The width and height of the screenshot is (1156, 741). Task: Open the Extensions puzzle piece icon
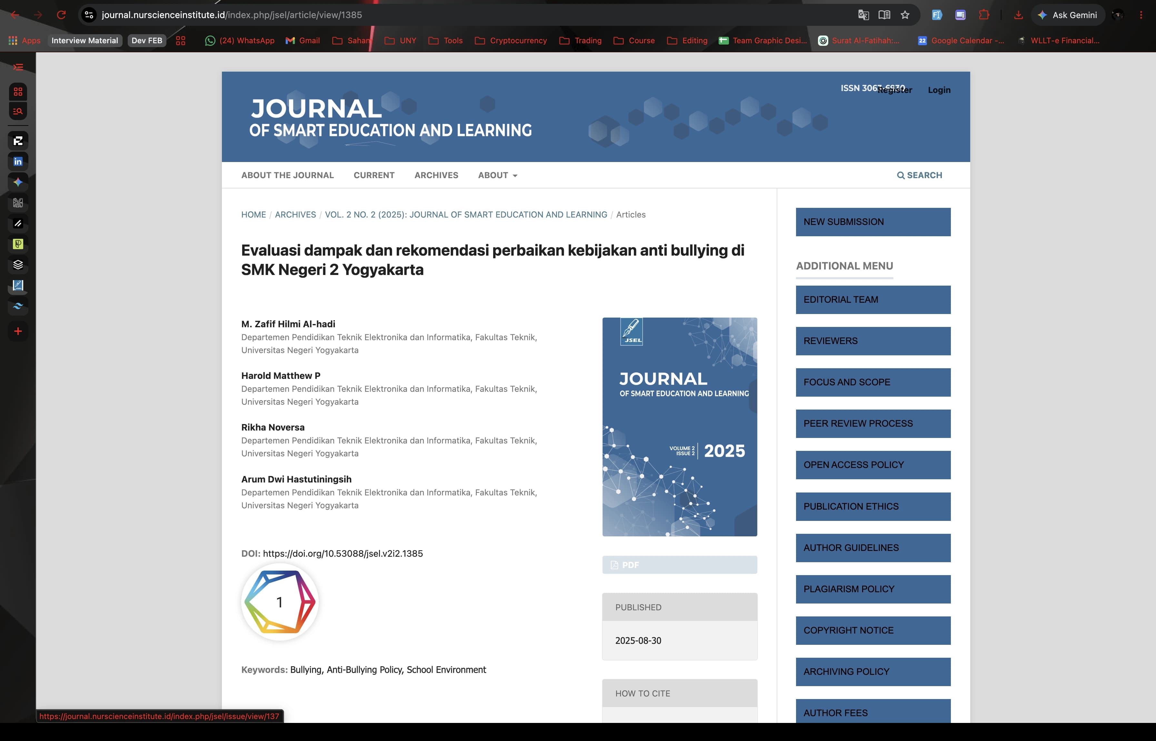984,15
